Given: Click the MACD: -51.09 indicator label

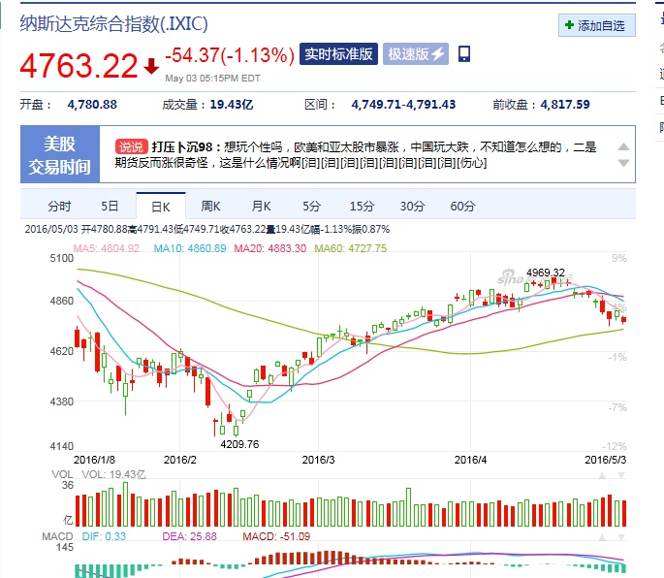Looking at the screenshot, I should [276, 536].
